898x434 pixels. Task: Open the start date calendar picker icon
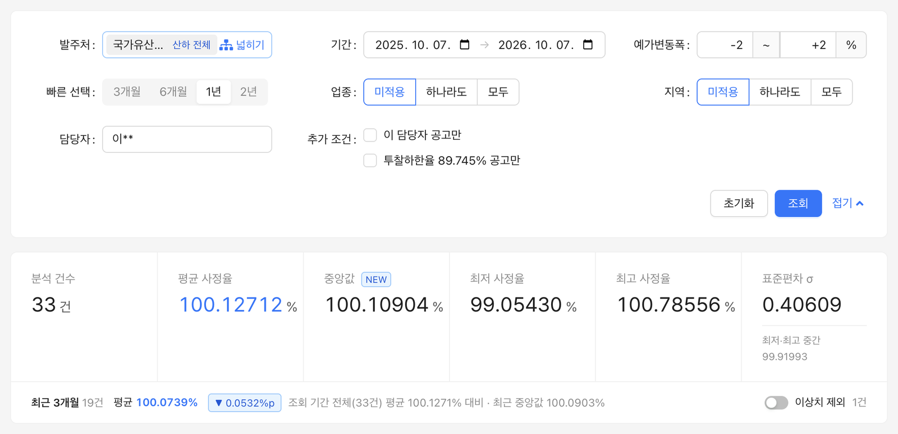click(x=465, y=44)
